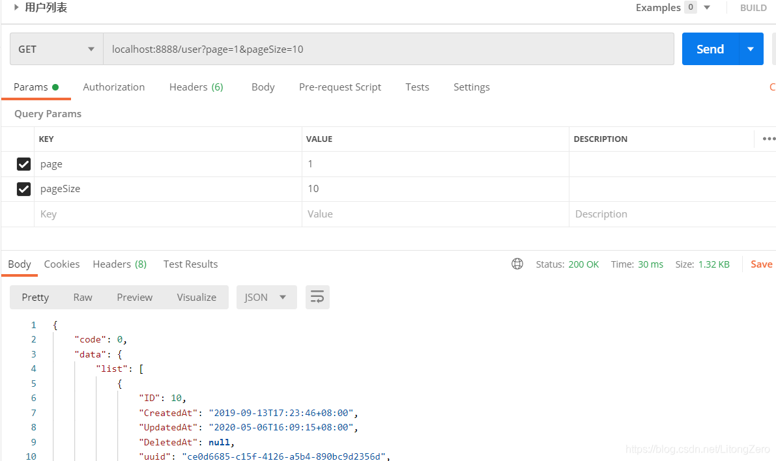Screen dimensions: 776x461
Task: Click the pageSize key cell
Action: [167, 189]
